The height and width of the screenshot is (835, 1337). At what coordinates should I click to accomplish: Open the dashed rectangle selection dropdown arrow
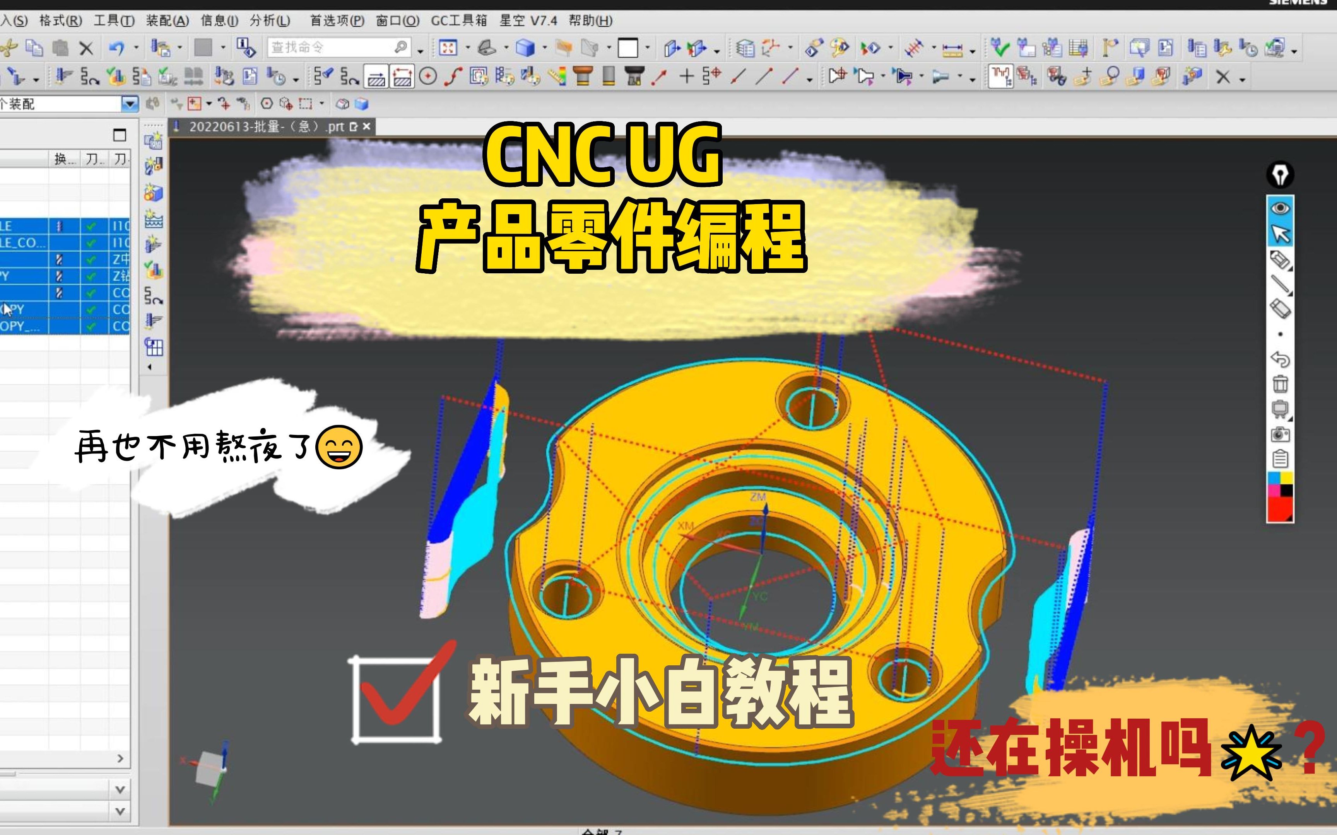[322, 104]
